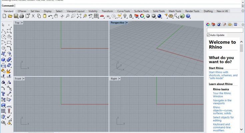Undo the last action with arrow icon

pos(50,16)
